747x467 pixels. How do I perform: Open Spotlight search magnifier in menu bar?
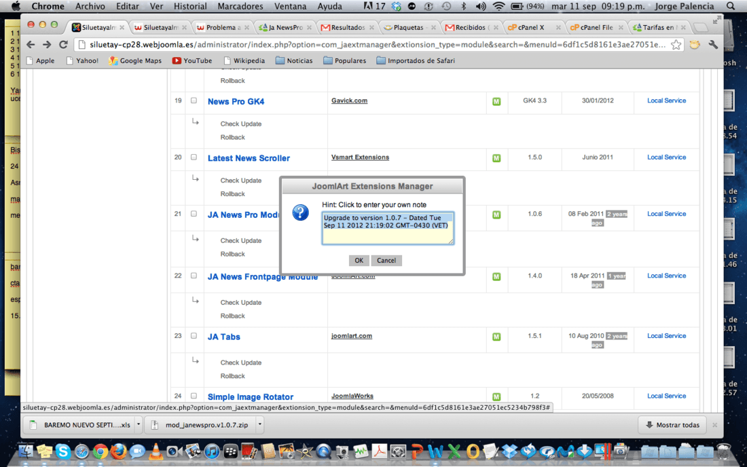pos(731,6)
